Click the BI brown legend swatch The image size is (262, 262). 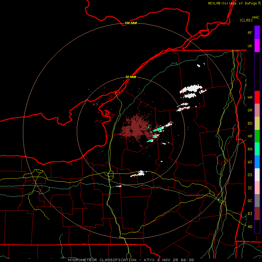point(257,214)
